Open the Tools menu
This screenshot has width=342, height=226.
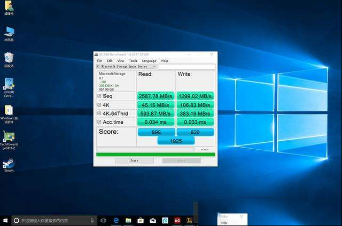133,61
